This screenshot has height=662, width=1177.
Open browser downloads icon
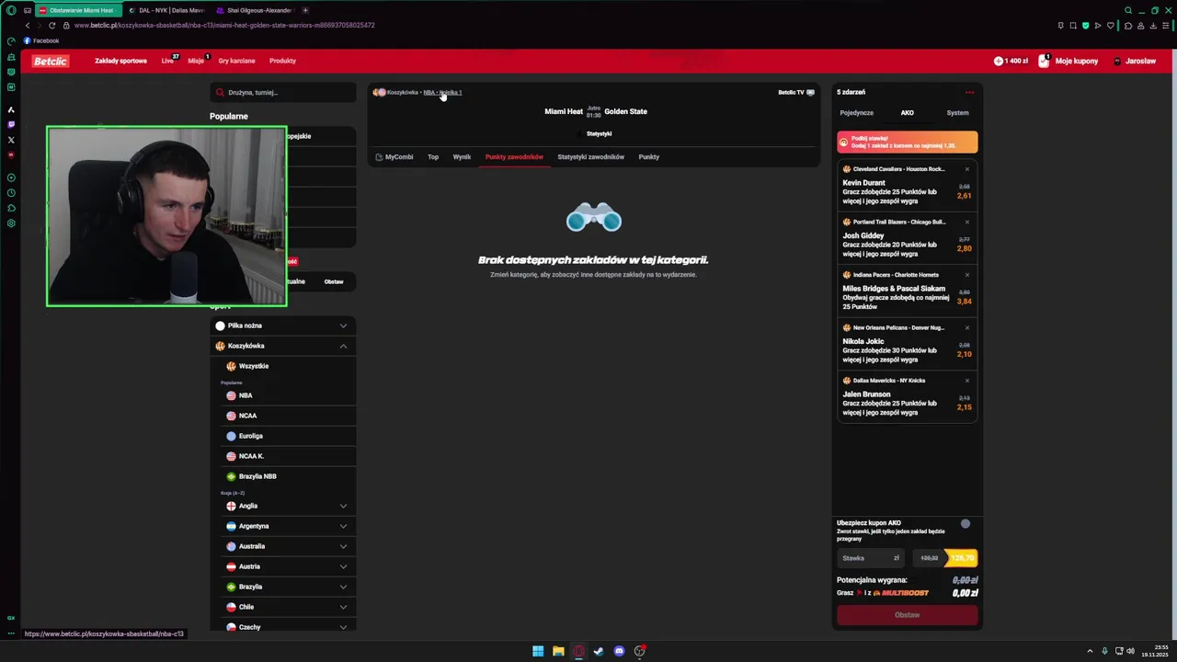click(x=1152, y=25)
